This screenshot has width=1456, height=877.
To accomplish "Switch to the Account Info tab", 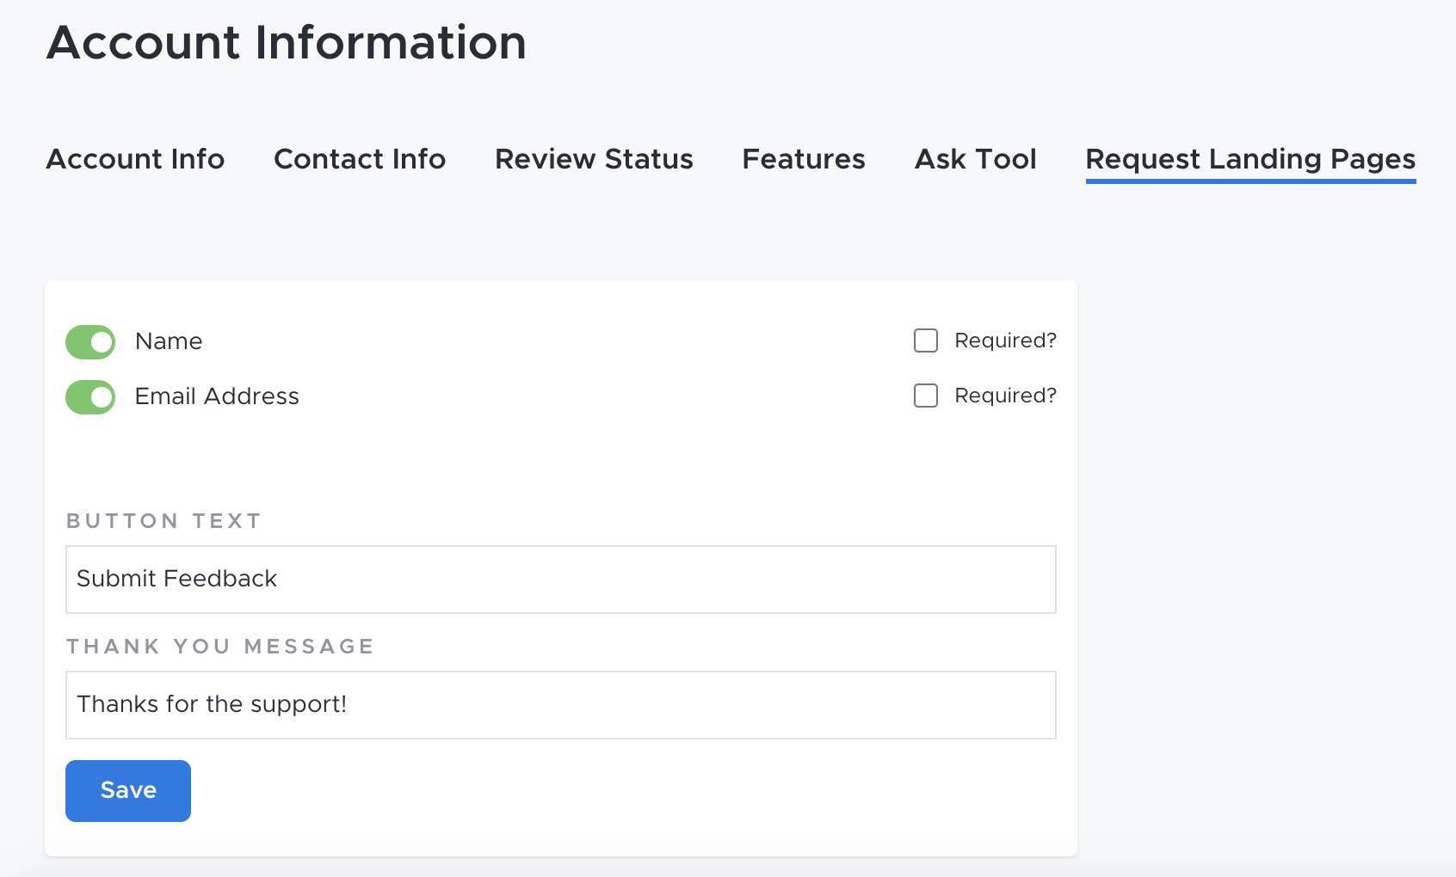I will click(135, 159).
